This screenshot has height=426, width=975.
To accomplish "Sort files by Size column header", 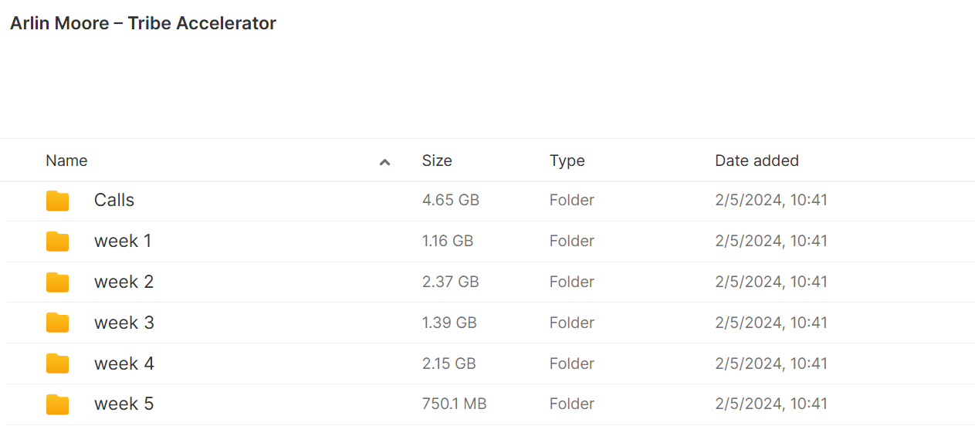I will (437, 161).
